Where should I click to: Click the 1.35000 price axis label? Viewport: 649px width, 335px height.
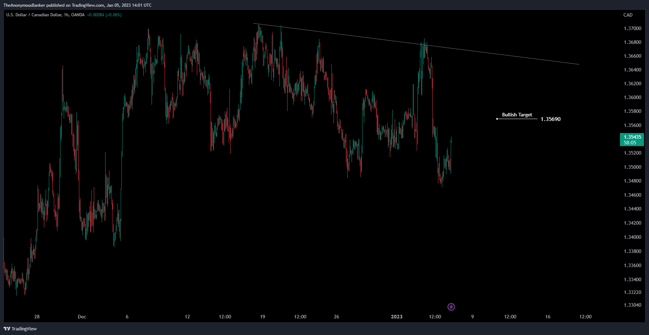632,167
